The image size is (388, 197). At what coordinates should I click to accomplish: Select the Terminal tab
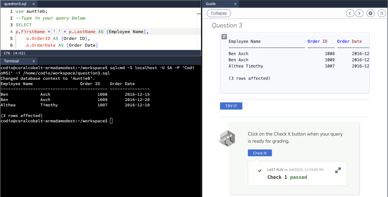coord(11,61)
